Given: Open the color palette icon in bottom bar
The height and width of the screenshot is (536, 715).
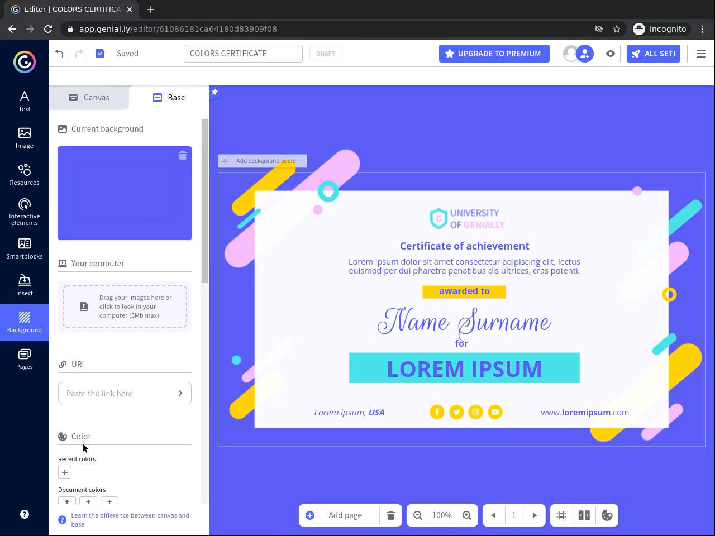Looking at the screenshot, I should (607, 515).
